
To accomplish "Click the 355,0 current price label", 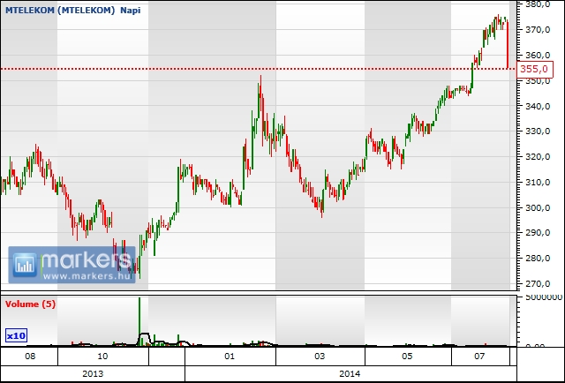I will (534, 69).
